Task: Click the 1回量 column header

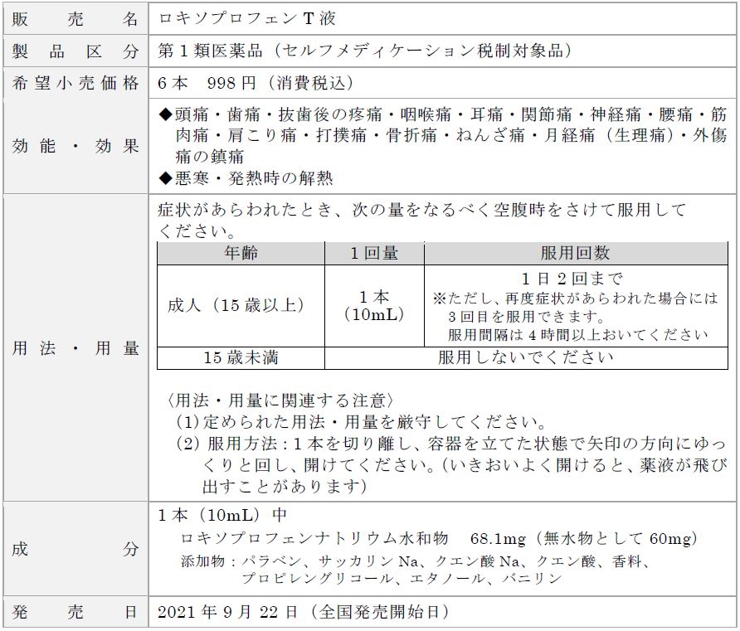Action: (x=373, y=252)
